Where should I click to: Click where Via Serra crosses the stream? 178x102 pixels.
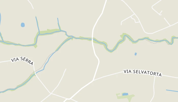point(35,73)
